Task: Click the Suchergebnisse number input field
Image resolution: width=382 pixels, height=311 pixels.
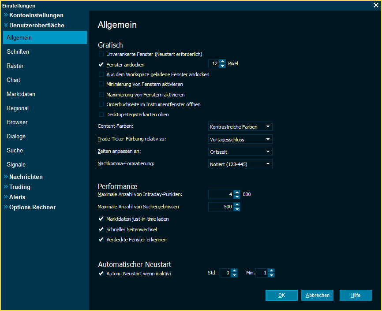Action: coord(221,207)
